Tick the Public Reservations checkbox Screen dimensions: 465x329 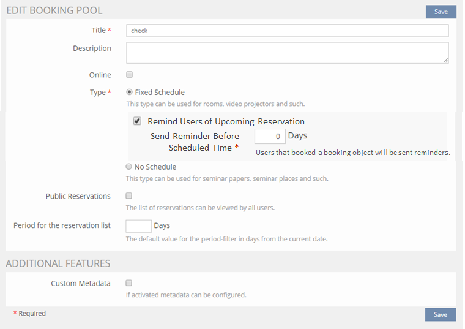(129, 196)
